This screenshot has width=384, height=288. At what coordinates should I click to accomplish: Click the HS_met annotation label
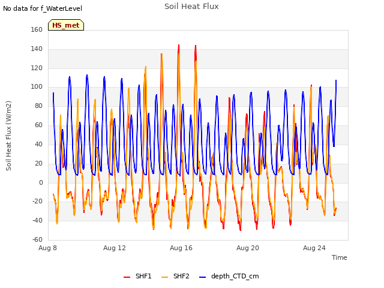[x=66, y=25]
